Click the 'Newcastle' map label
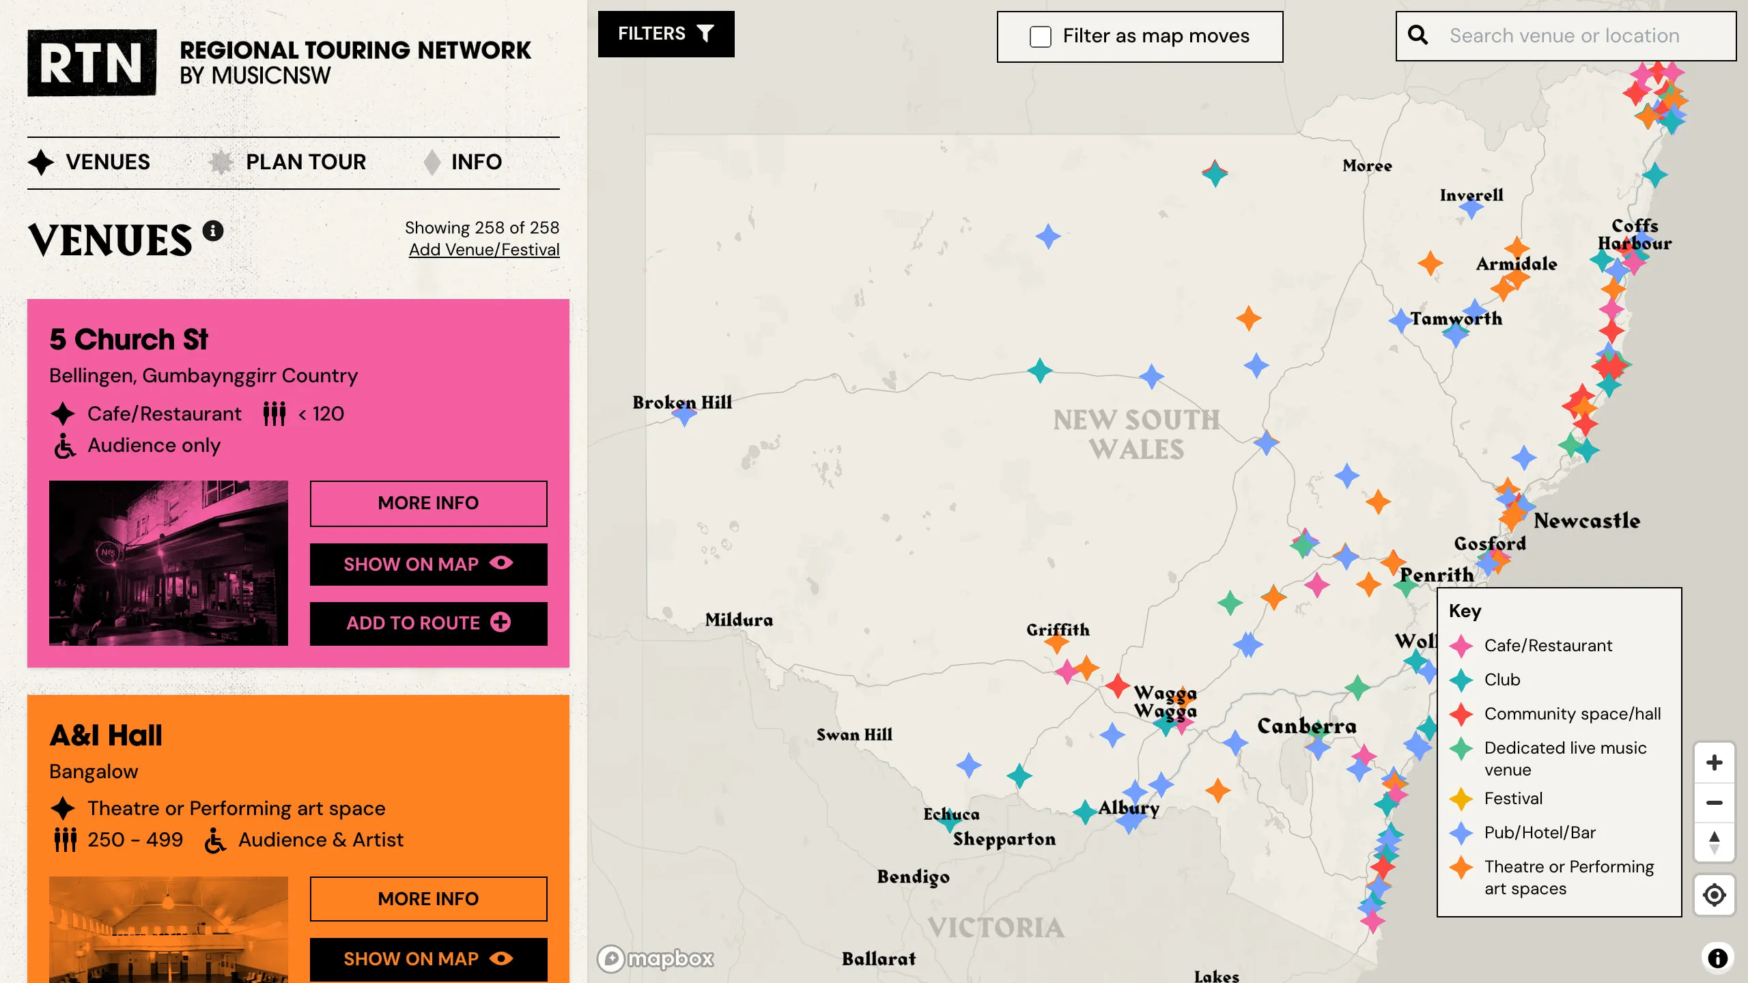Viewport: 1748px width, 983px height. tap(1587, 521)
